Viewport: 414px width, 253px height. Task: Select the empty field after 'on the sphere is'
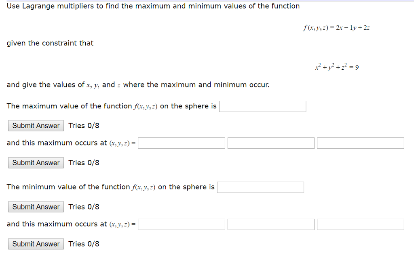(x=262, y=106)
